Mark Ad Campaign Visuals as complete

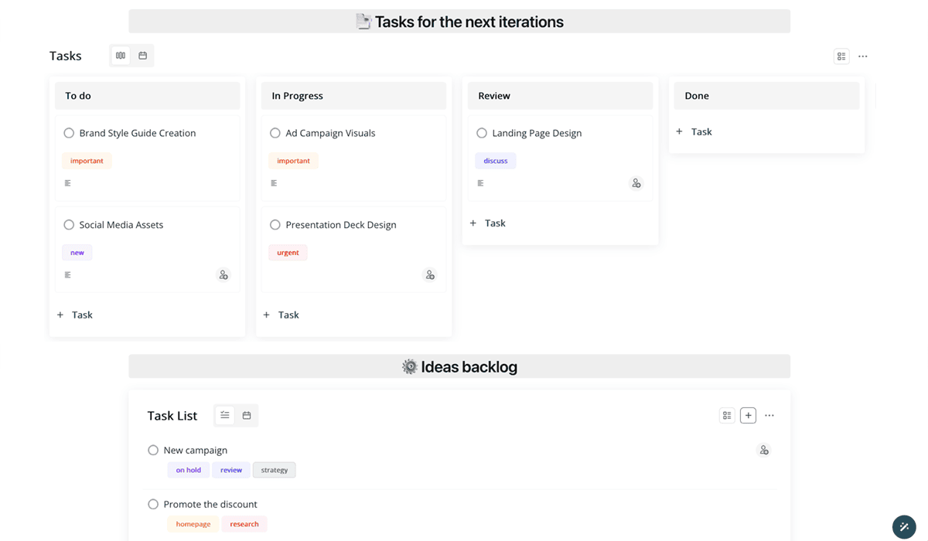(x=275, y=133)
